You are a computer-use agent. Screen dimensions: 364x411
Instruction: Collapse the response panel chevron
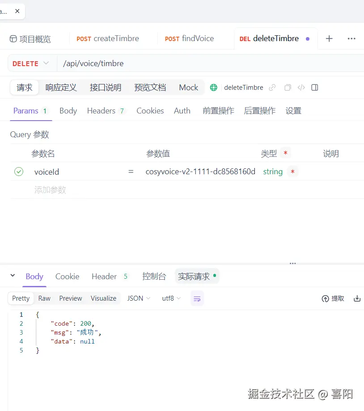(x=13, y=276)
